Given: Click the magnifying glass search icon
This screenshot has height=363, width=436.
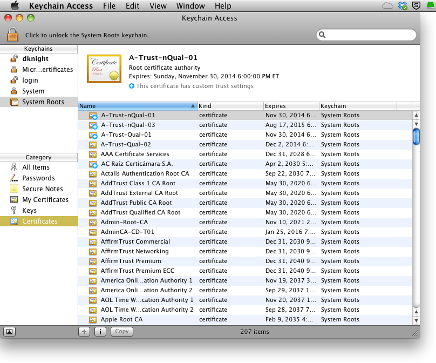Looking at the screenshot, I should point(322,35).
